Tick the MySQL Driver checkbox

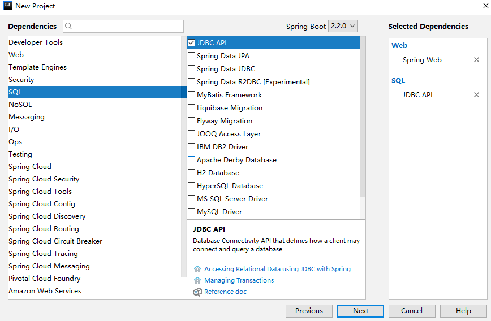pos(192,212)
